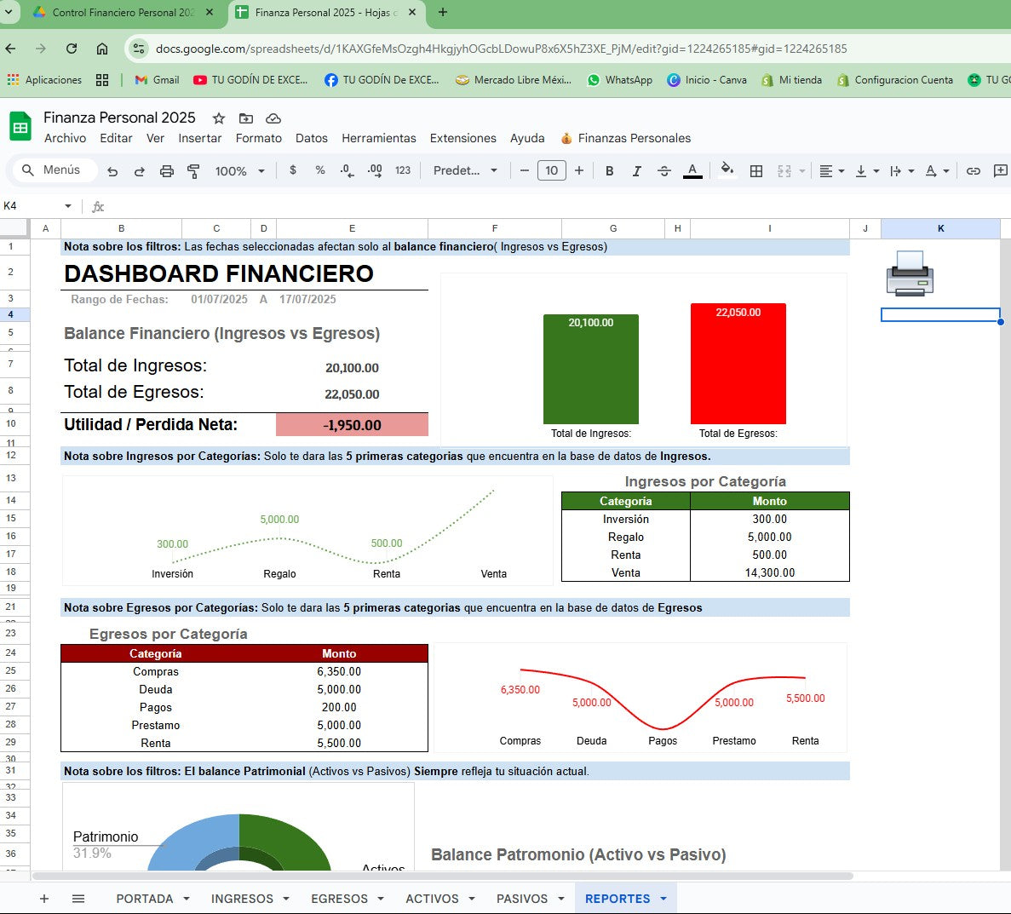Viewport: 1011px width, 914px height.
Task: Select column K header
Action: pyautogui.click(x=940, y=228)
